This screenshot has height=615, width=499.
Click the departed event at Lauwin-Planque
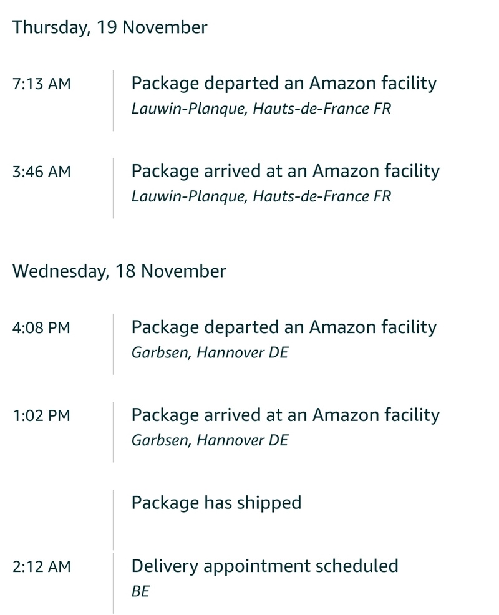(284, 83)
